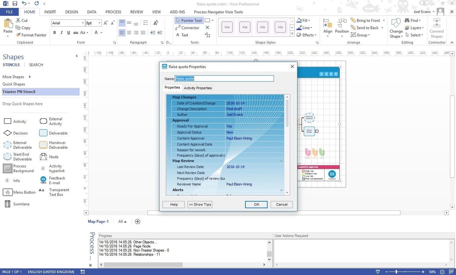Image resolution: width=456 pixels, height=275 pixels.
Task: Select the Pointer Tool
Action: point(189,20)
